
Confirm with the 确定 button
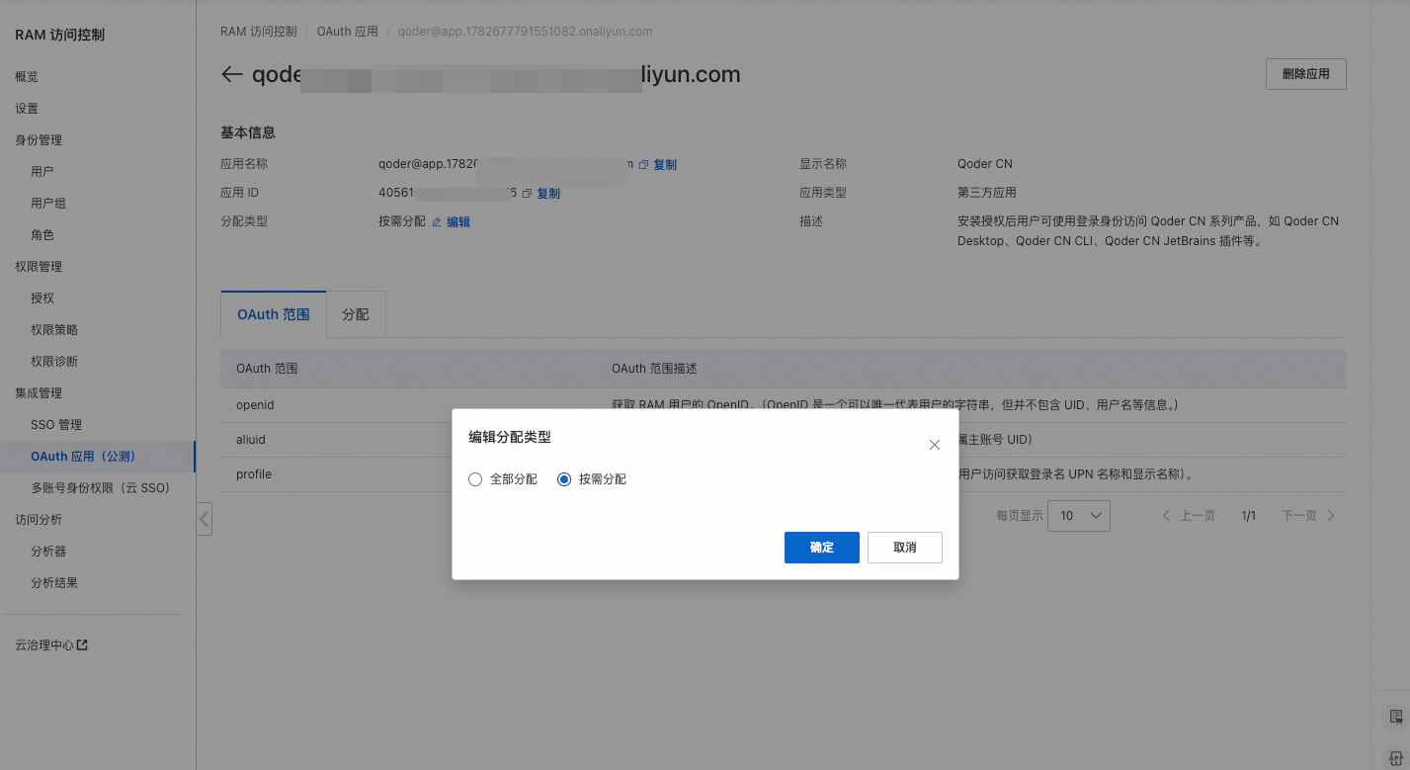pos(822,548)
